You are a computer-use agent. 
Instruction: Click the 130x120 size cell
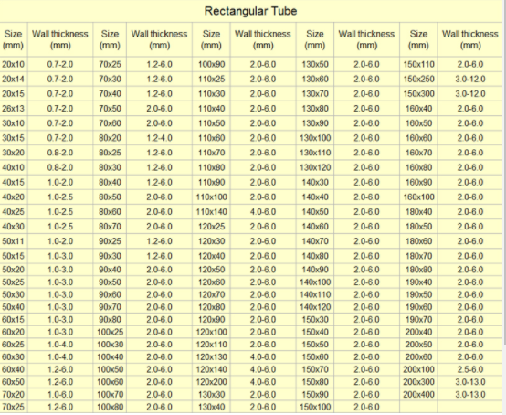(315, 167)
